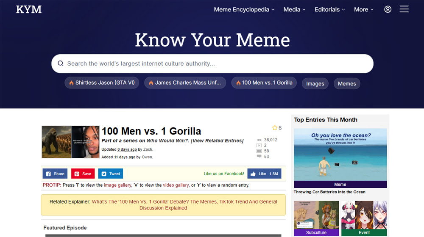424x237 pixels.
Task: Open author Owen's profile link
Action: tap(147, 157)
